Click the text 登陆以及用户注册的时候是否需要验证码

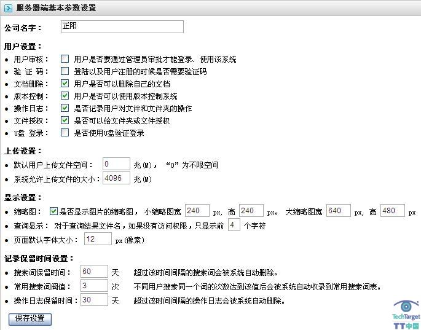[140, 71]
